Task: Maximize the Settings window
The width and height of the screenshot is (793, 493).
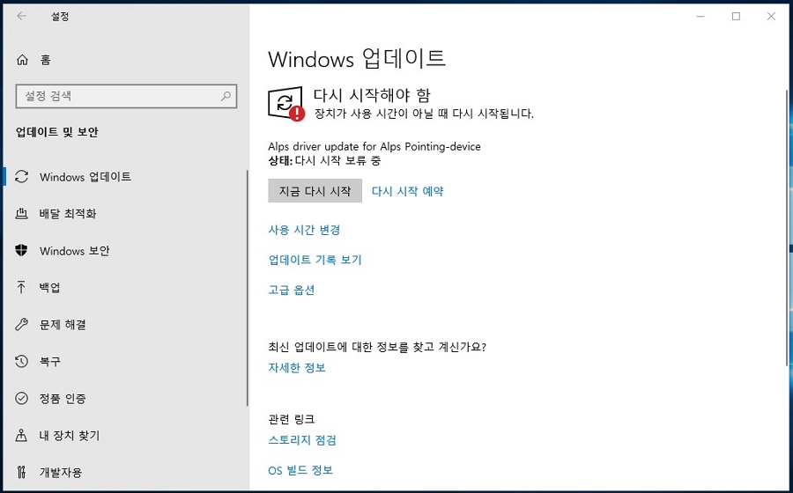Action: [736, 16]
